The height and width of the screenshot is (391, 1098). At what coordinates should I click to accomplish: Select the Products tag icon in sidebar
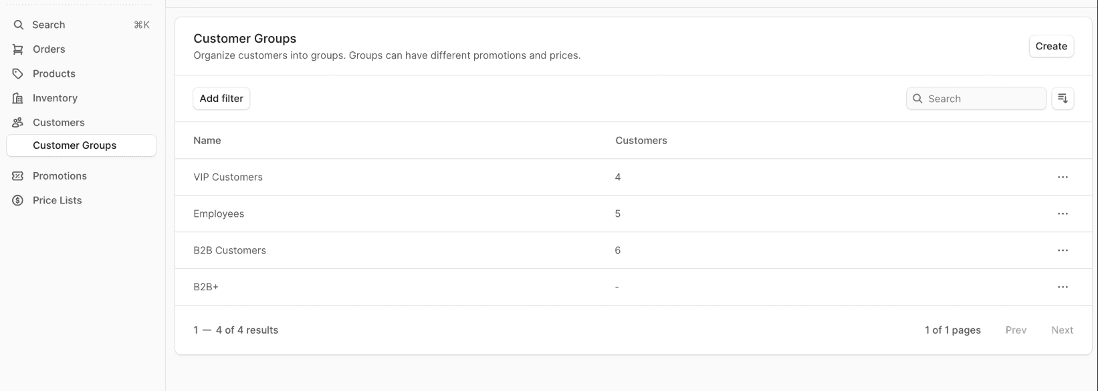(x=18, y=73)
